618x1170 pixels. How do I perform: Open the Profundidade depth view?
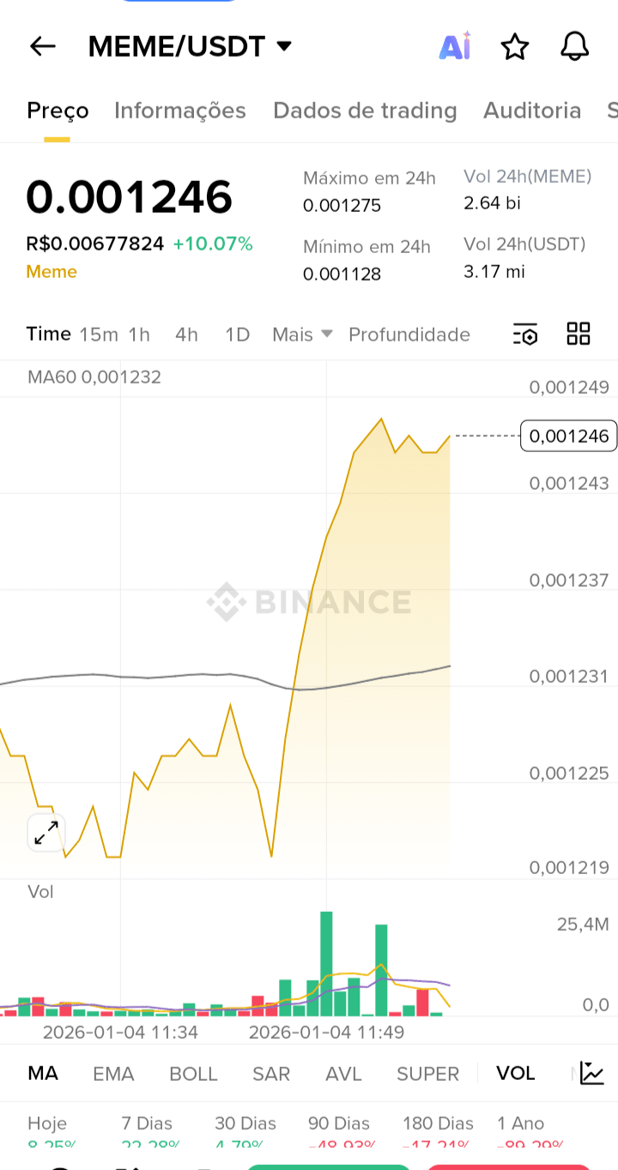[409, 335]
